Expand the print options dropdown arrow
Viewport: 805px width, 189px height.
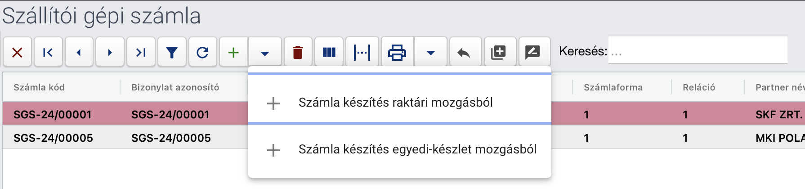[431, 52]
